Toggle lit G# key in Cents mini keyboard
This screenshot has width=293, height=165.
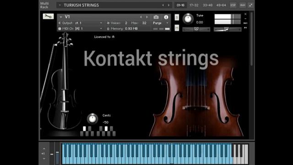tap(106, 128)
